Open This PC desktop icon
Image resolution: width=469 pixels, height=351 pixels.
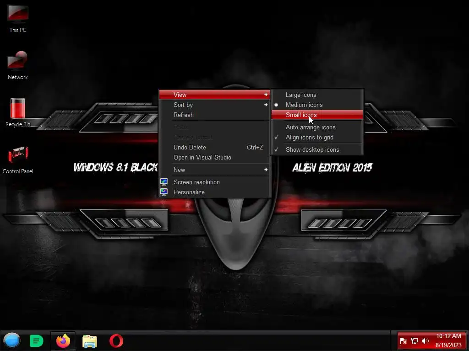[x=18, y=18]
